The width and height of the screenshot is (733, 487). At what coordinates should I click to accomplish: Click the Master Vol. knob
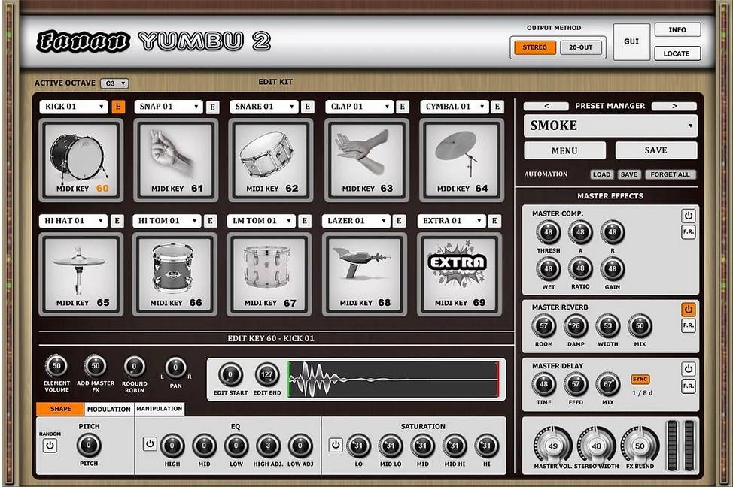tap(553, 446)
